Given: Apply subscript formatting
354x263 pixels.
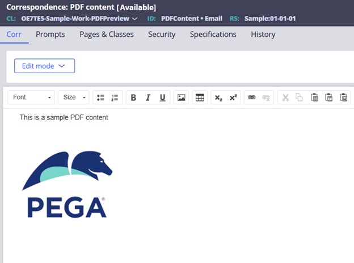Looking at the screenshot, I should click(x=218, y=97).
